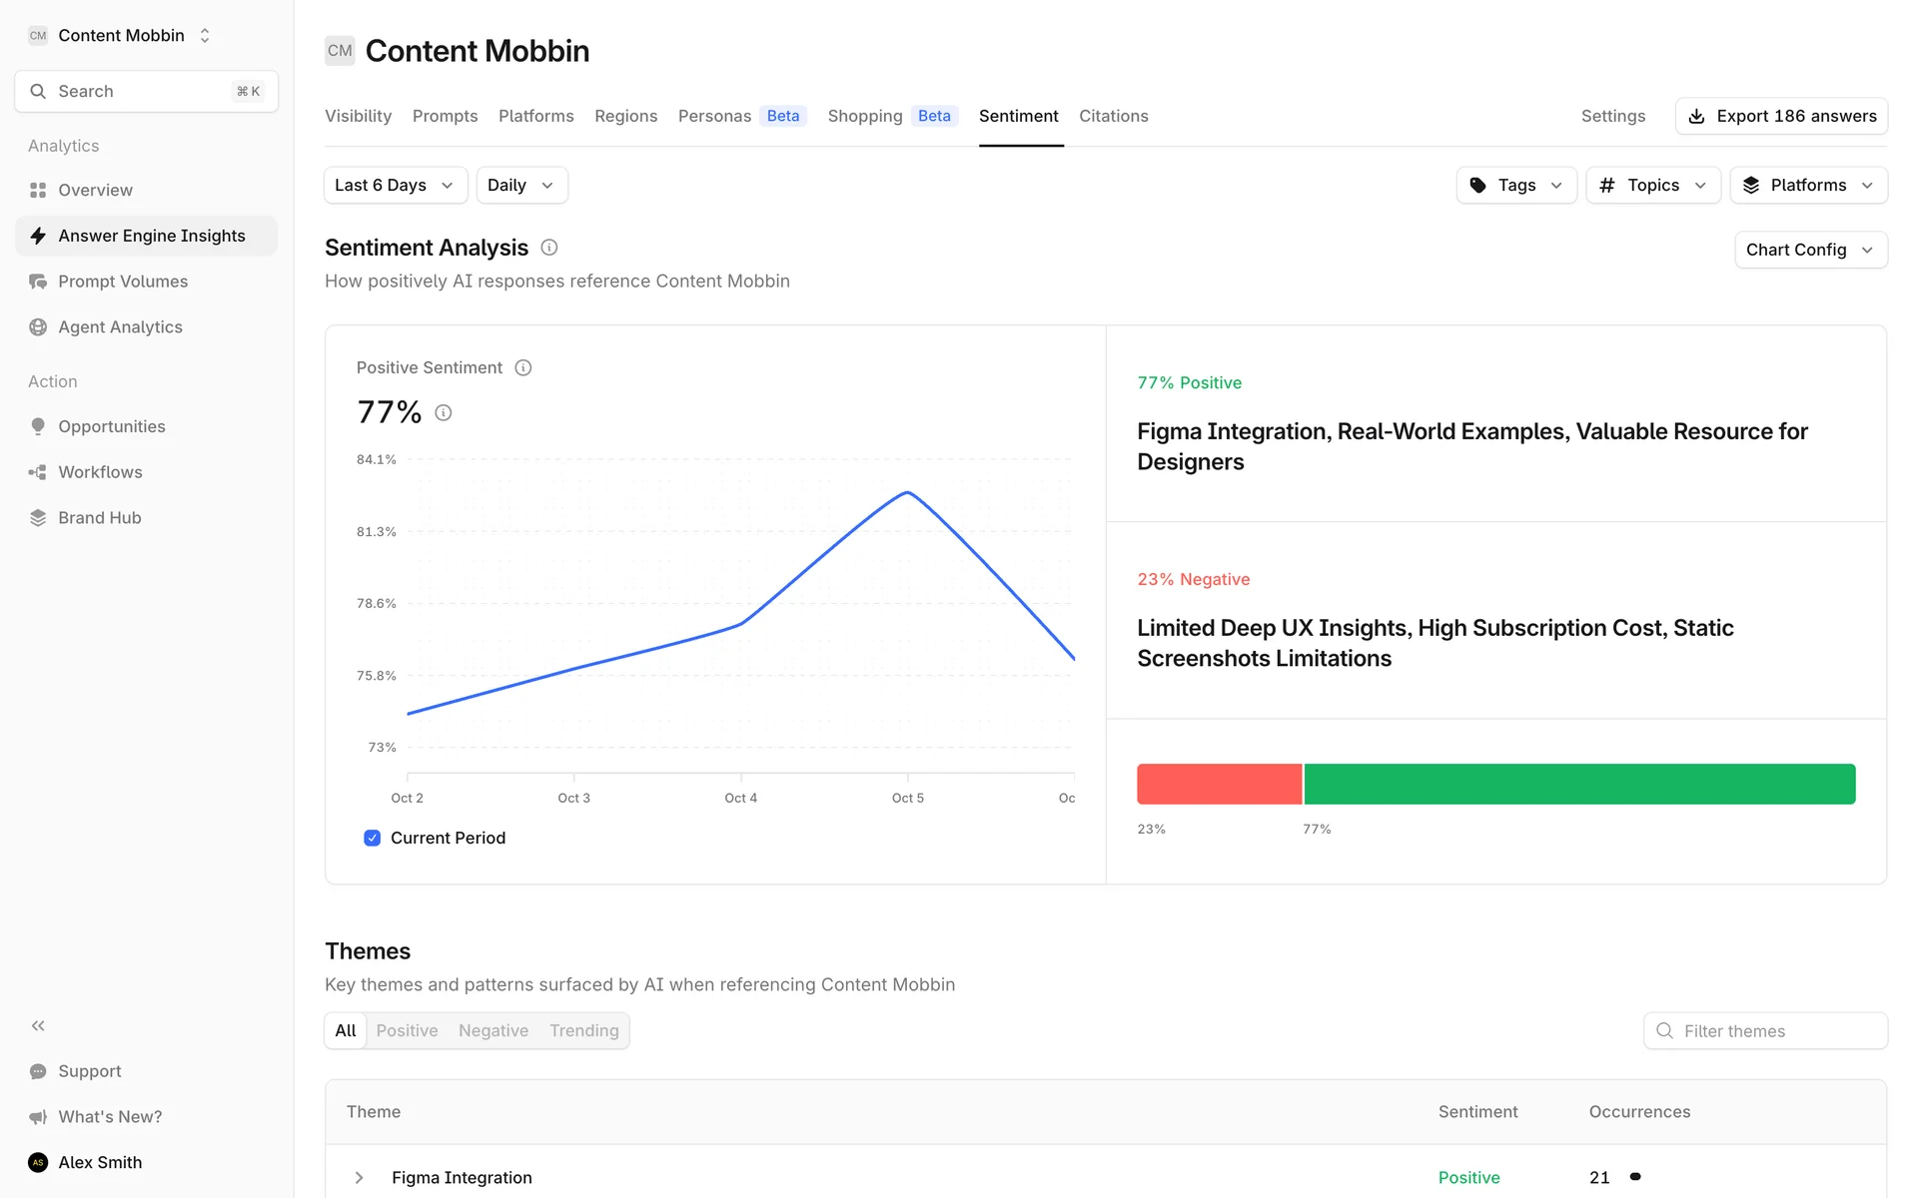This screenshot has height=1198, width=1918.
Task: Switch to the Citations tab
Action: tap(1113, 116)
